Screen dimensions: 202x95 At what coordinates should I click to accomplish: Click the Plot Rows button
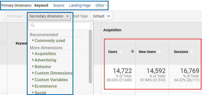[x=15, y=16]
